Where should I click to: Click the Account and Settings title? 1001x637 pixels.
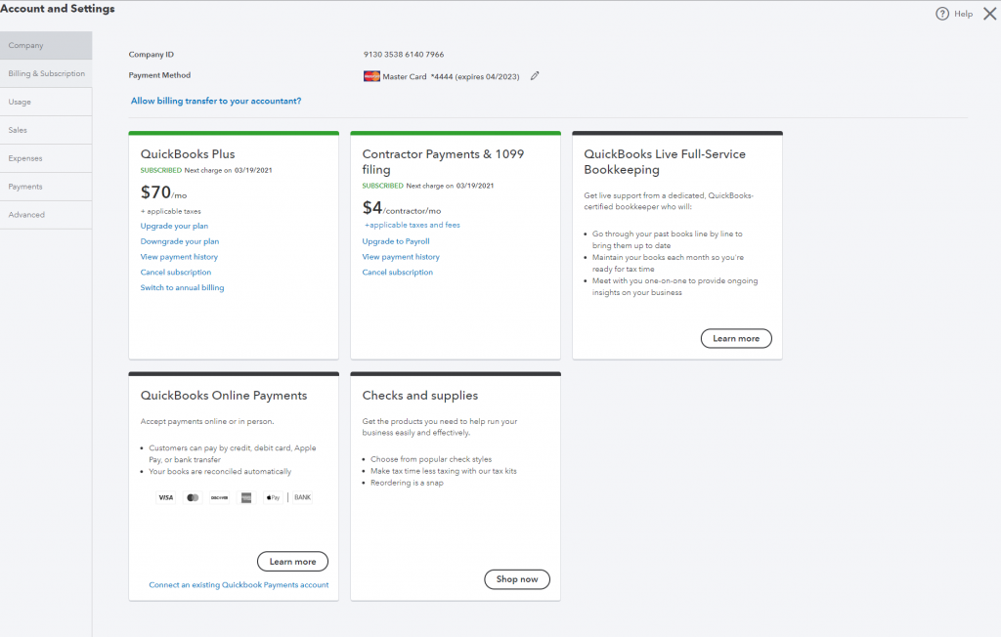58,8
